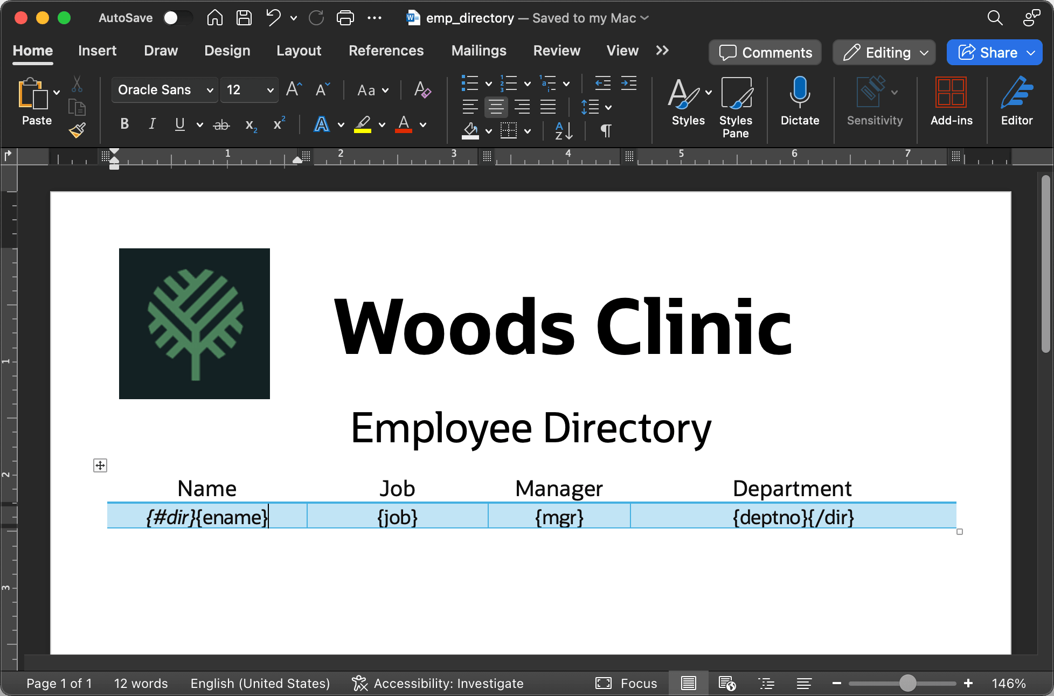Print the document using printer icon

[345, 18]
